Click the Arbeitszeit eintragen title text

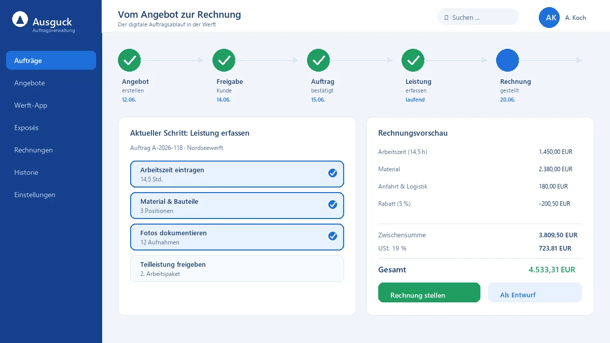172,170
